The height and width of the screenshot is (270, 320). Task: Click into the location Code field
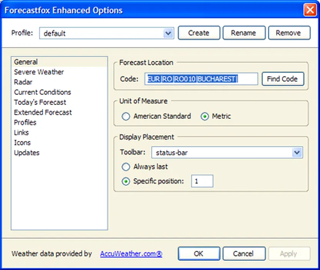[201, 79]
